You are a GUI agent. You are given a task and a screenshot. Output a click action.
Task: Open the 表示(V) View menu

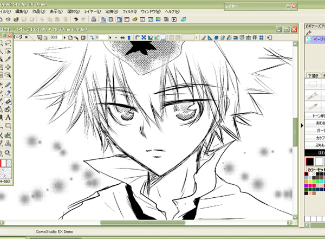[56, 11]
